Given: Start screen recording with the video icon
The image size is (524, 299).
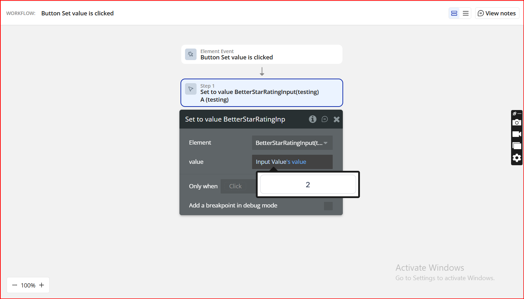Looking at the screenshot, I should click(517, 134).
